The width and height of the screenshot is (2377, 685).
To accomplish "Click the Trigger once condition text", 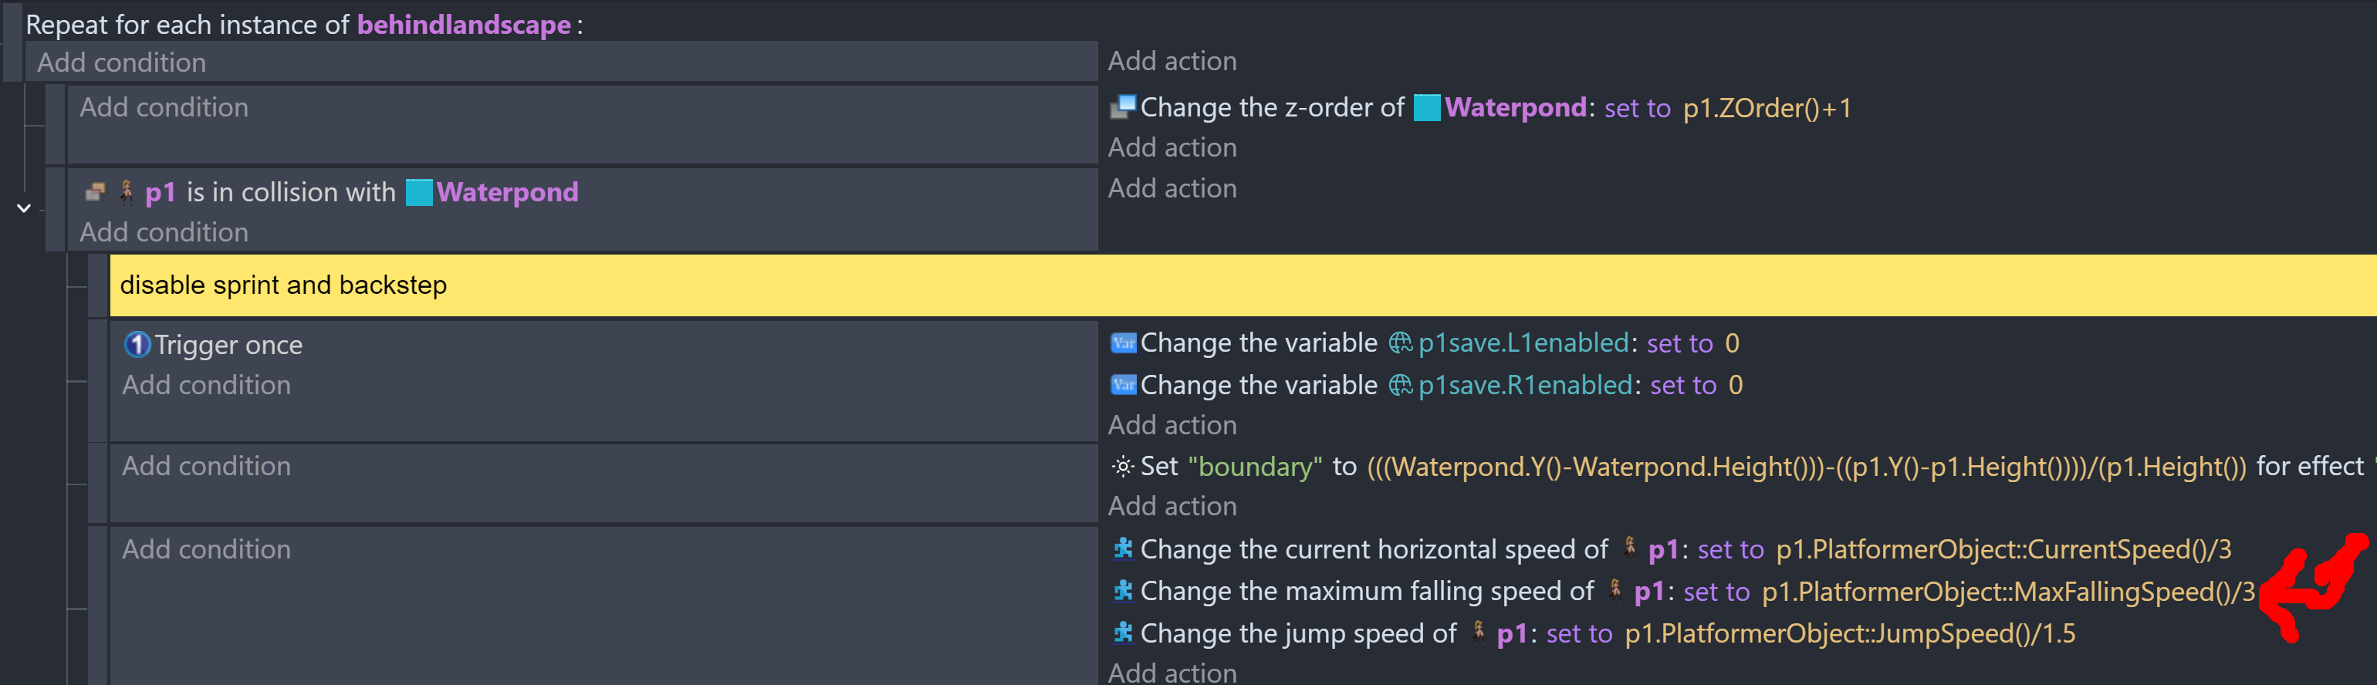I will click(228, 345).
